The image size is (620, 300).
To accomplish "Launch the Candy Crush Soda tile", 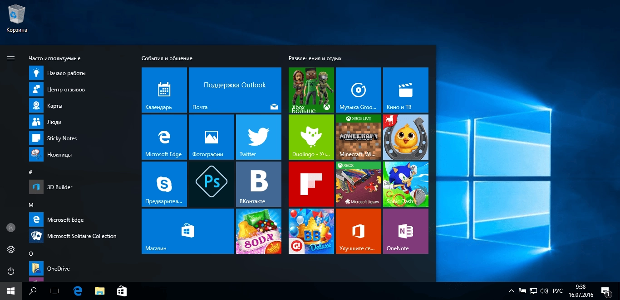I will (x=259, y=231).
